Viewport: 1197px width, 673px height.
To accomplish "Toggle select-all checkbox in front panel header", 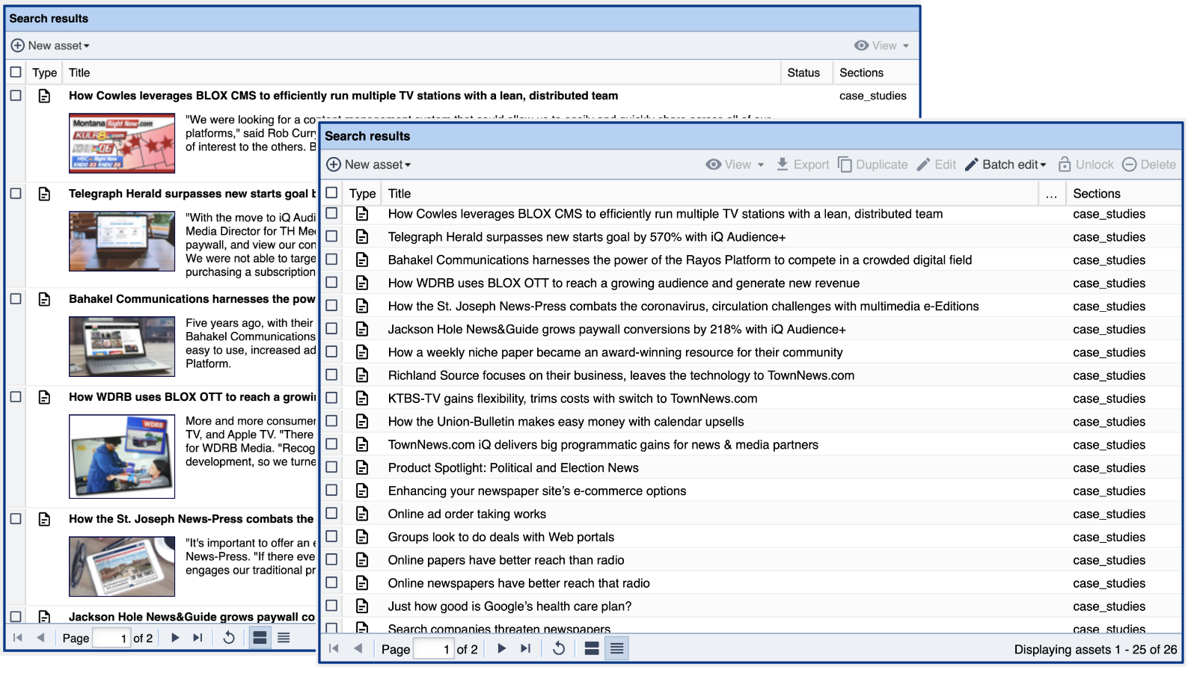I will (331, 193).
